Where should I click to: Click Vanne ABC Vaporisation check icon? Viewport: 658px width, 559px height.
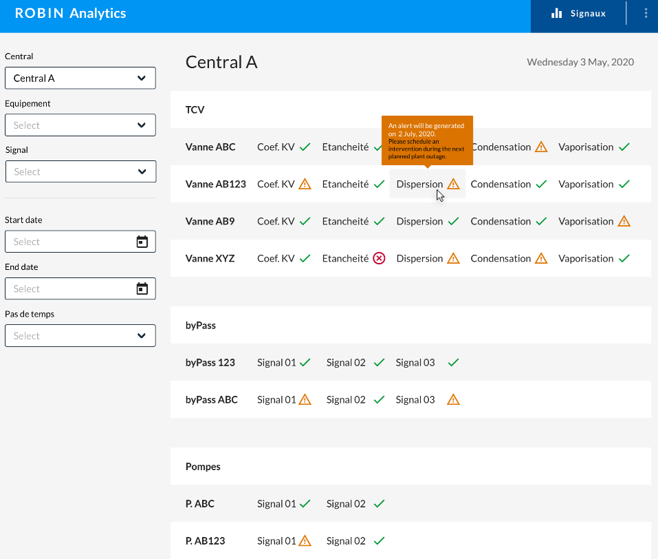coord(624,147)
